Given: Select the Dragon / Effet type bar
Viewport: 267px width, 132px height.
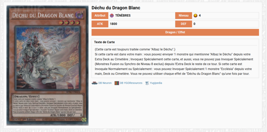Looking at the screenshot, I should [175, 32].
